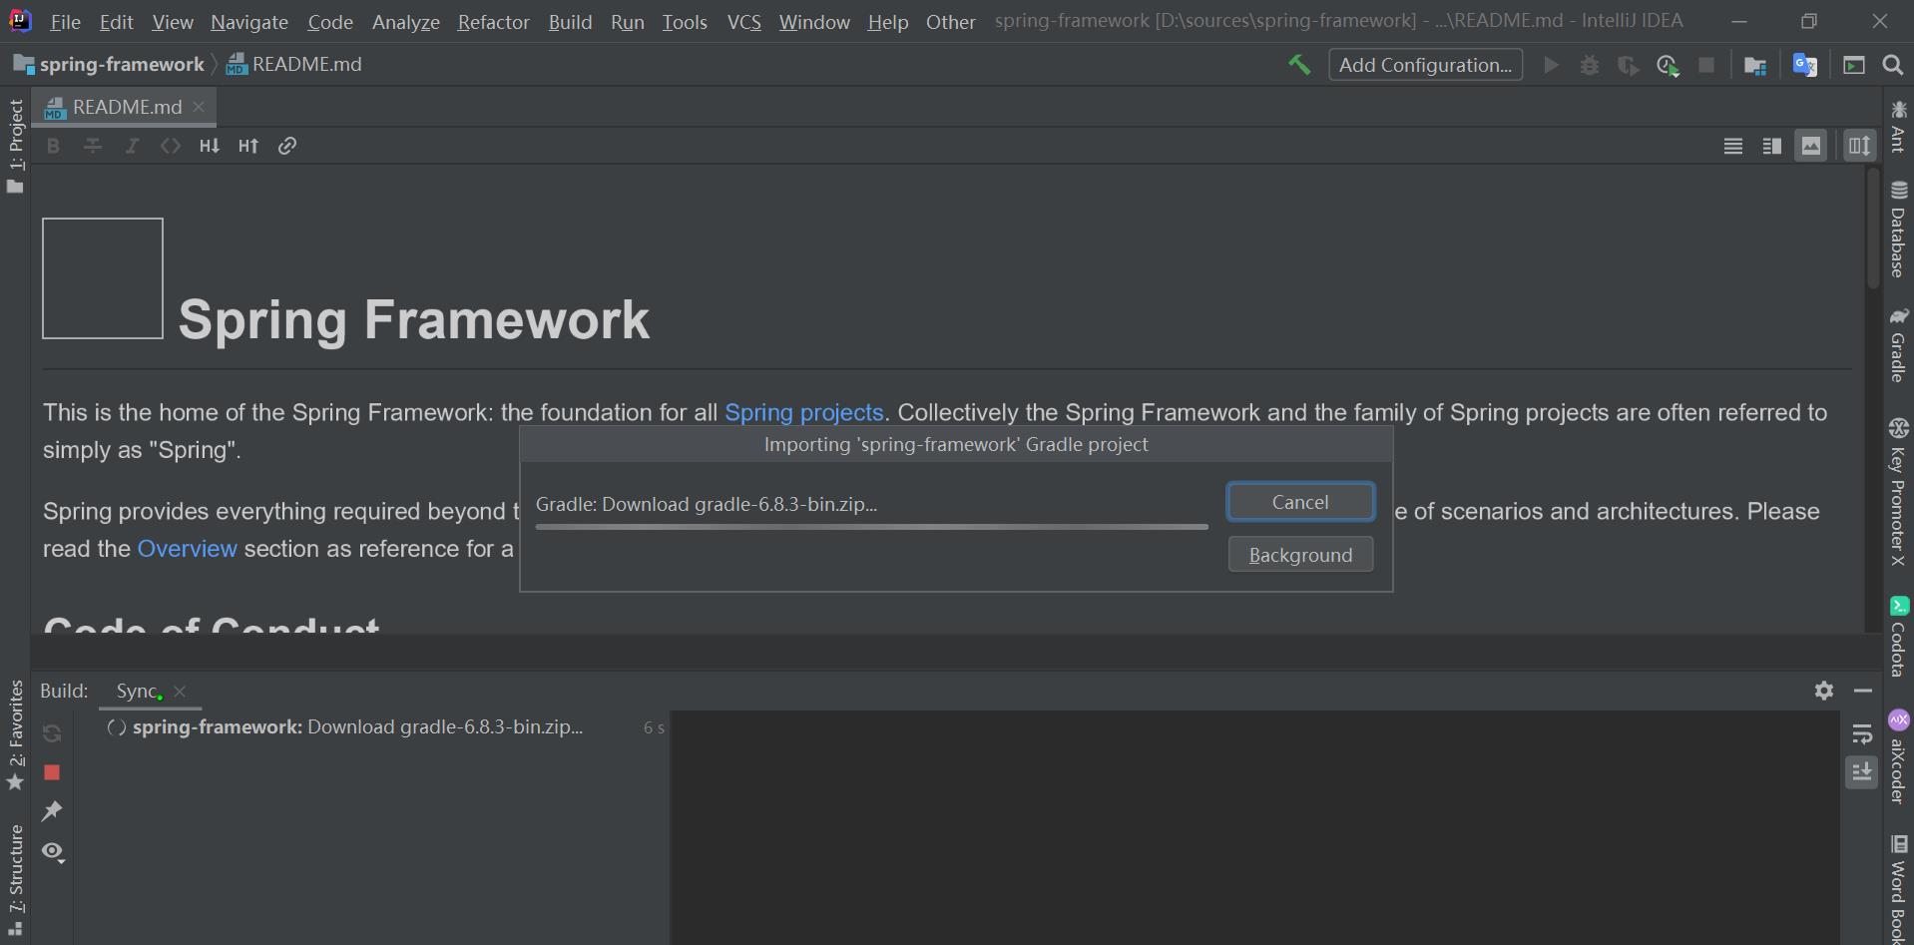Click the Profiler run icon
This screenshot has width=1914, height=945.
1668,65
